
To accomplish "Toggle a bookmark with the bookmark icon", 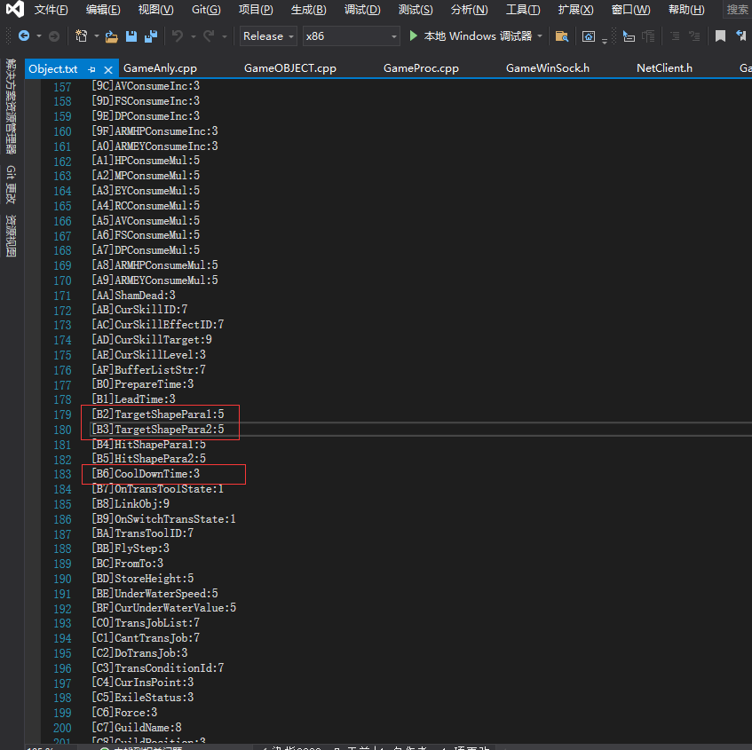I will click(720, 36).
